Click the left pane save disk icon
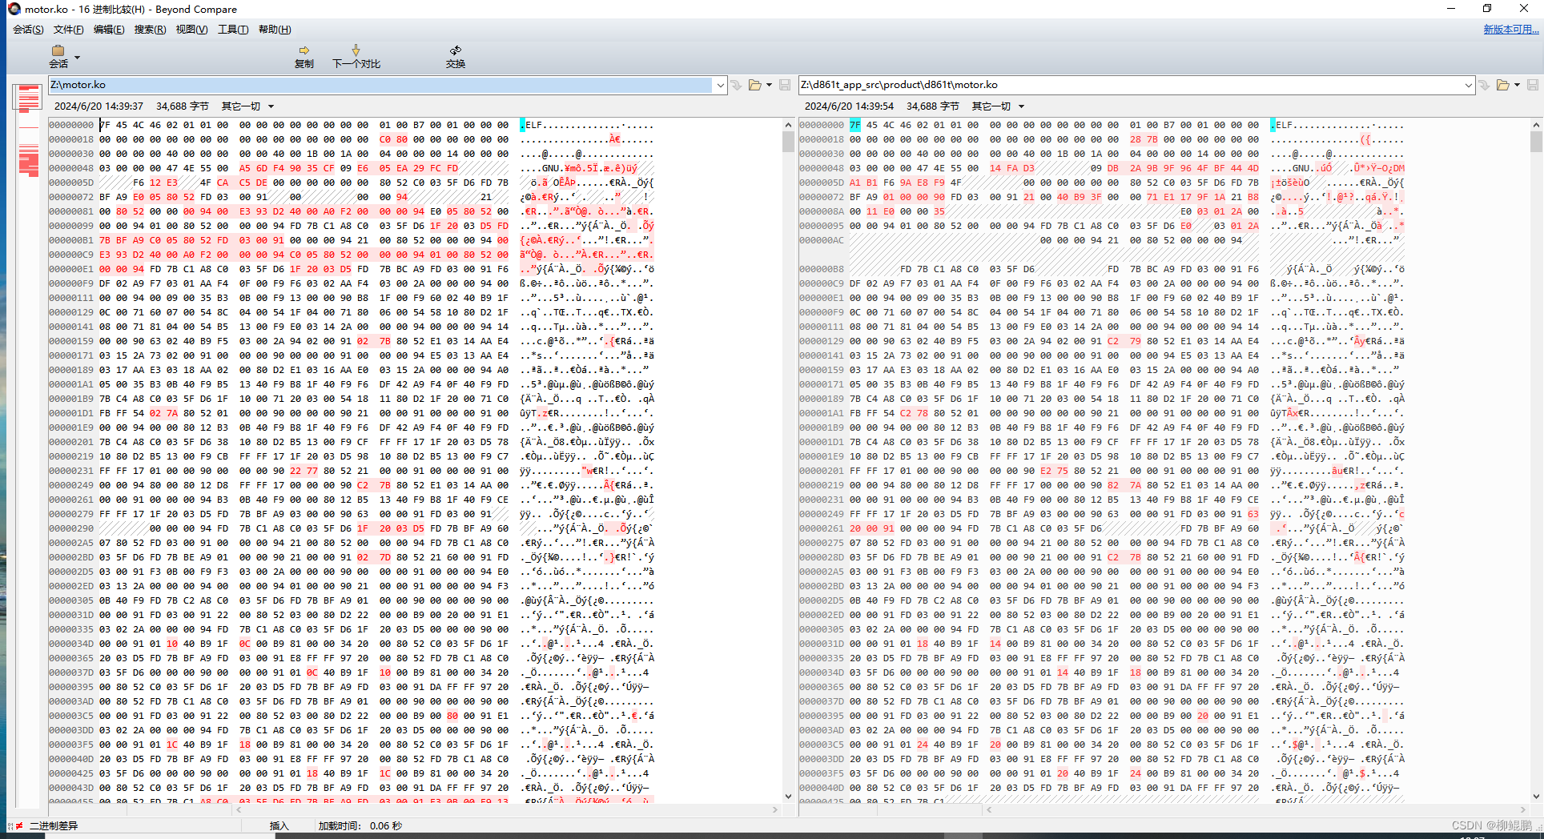The height and width of the screenshot is (839, 1544). click(785, 85)
